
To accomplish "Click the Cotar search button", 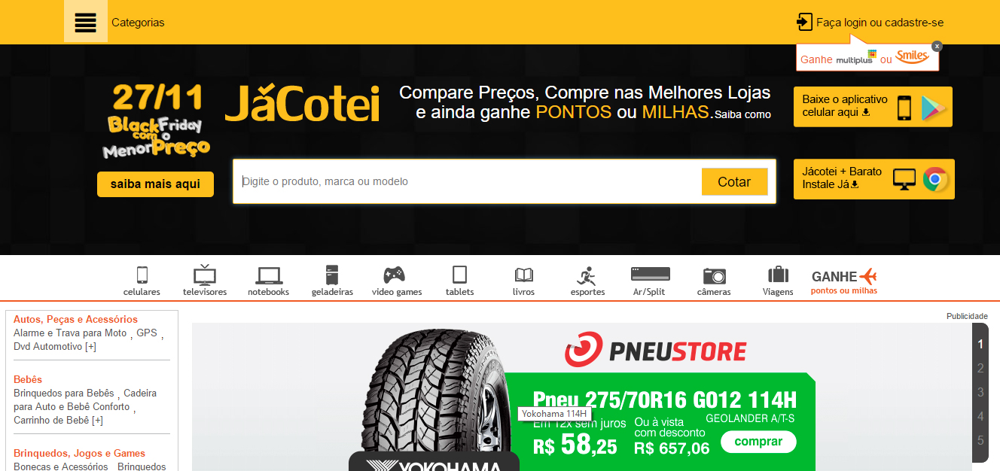I will click(734, 181).
